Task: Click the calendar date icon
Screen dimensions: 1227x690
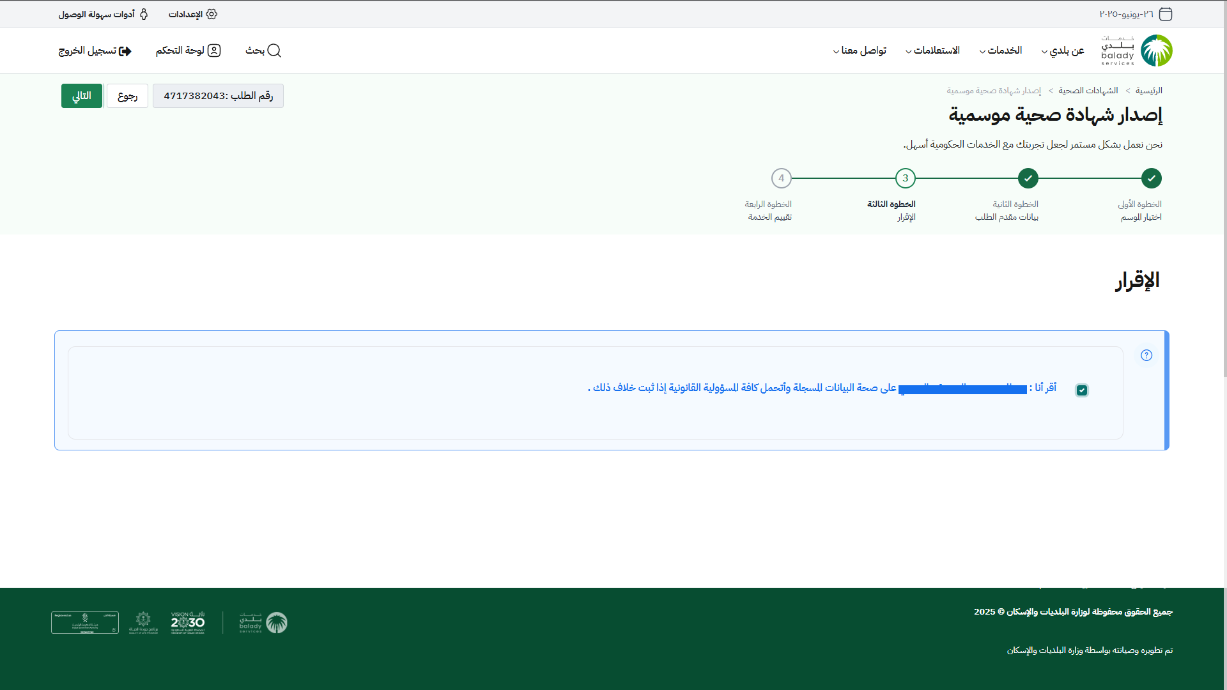Action: 1165,14
